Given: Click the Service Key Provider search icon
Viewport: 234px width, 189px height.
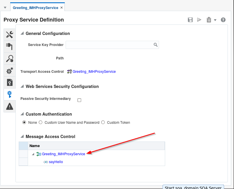Looking at the screenshot, I should point(156,45).
